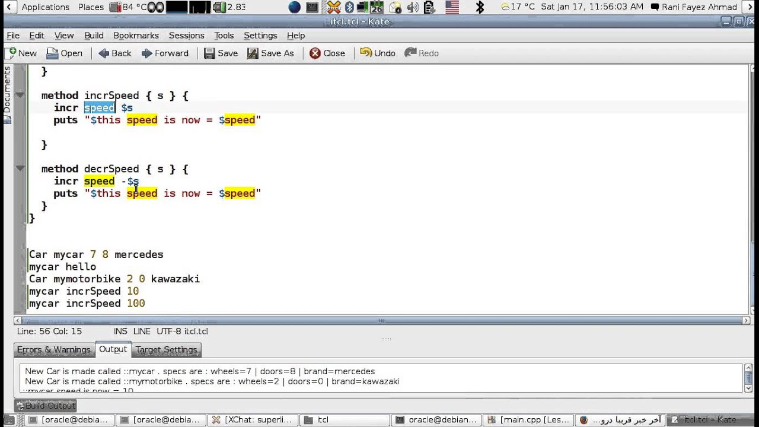Open the File menu
This screenshot has width=759, height=427.
13,36
